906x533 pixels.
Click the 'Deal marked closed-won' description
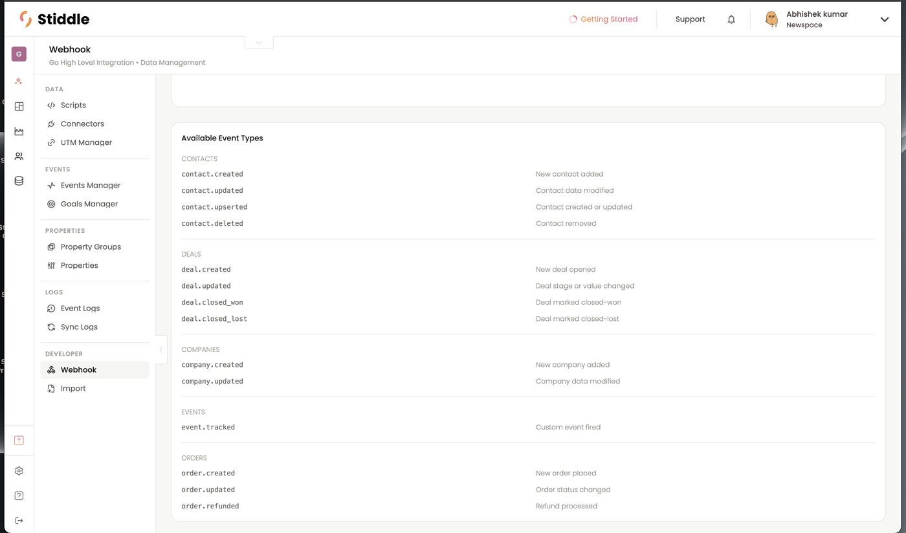click(x=579, y=303)
